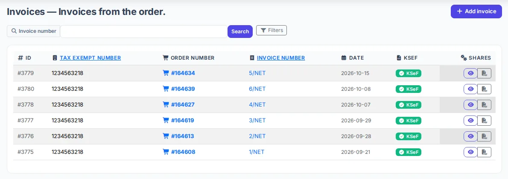Click the cart icon beside #164608
This screenshot has width=508, height=179.
pos(166,152)
